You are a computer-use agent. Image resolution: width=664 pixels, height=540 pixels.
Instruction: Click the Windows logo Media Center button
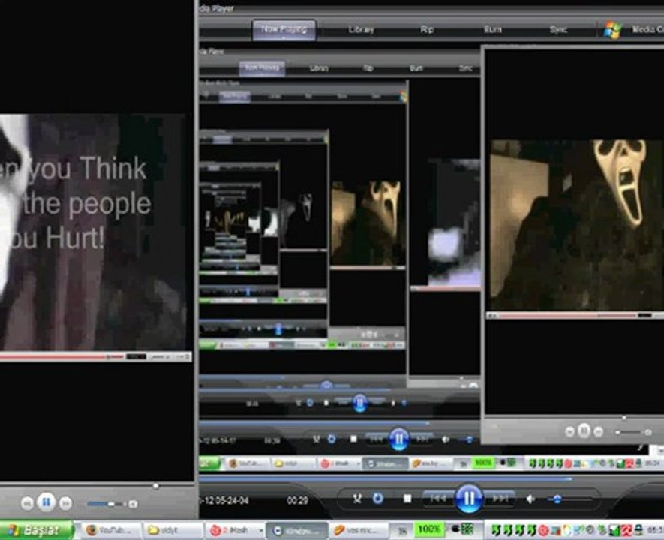[x=612, y=29]
